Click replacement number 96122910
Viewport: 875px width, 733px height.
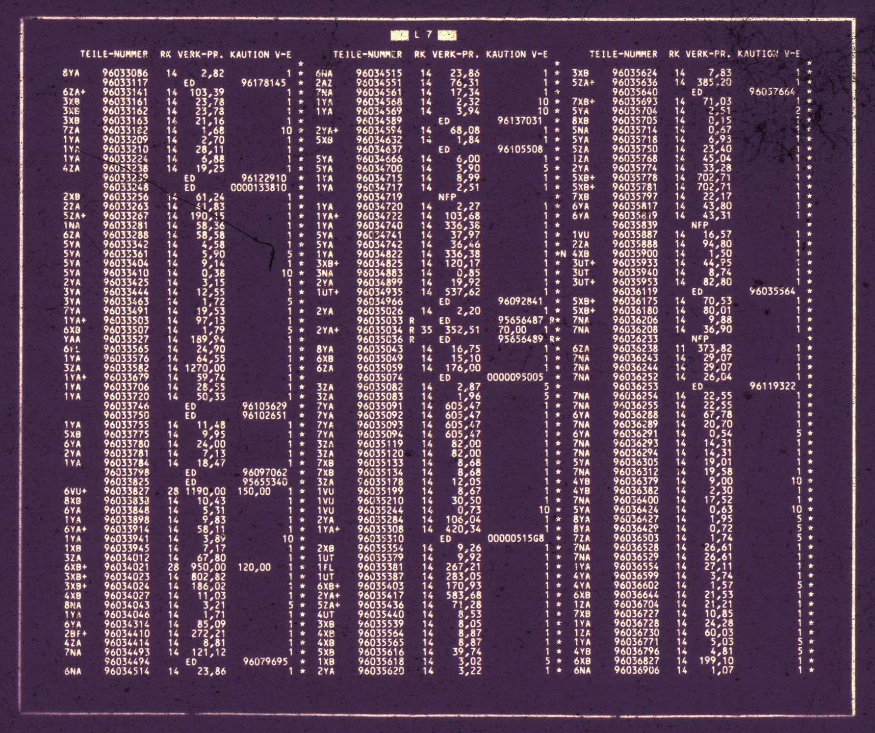click(x=264, y=178)
